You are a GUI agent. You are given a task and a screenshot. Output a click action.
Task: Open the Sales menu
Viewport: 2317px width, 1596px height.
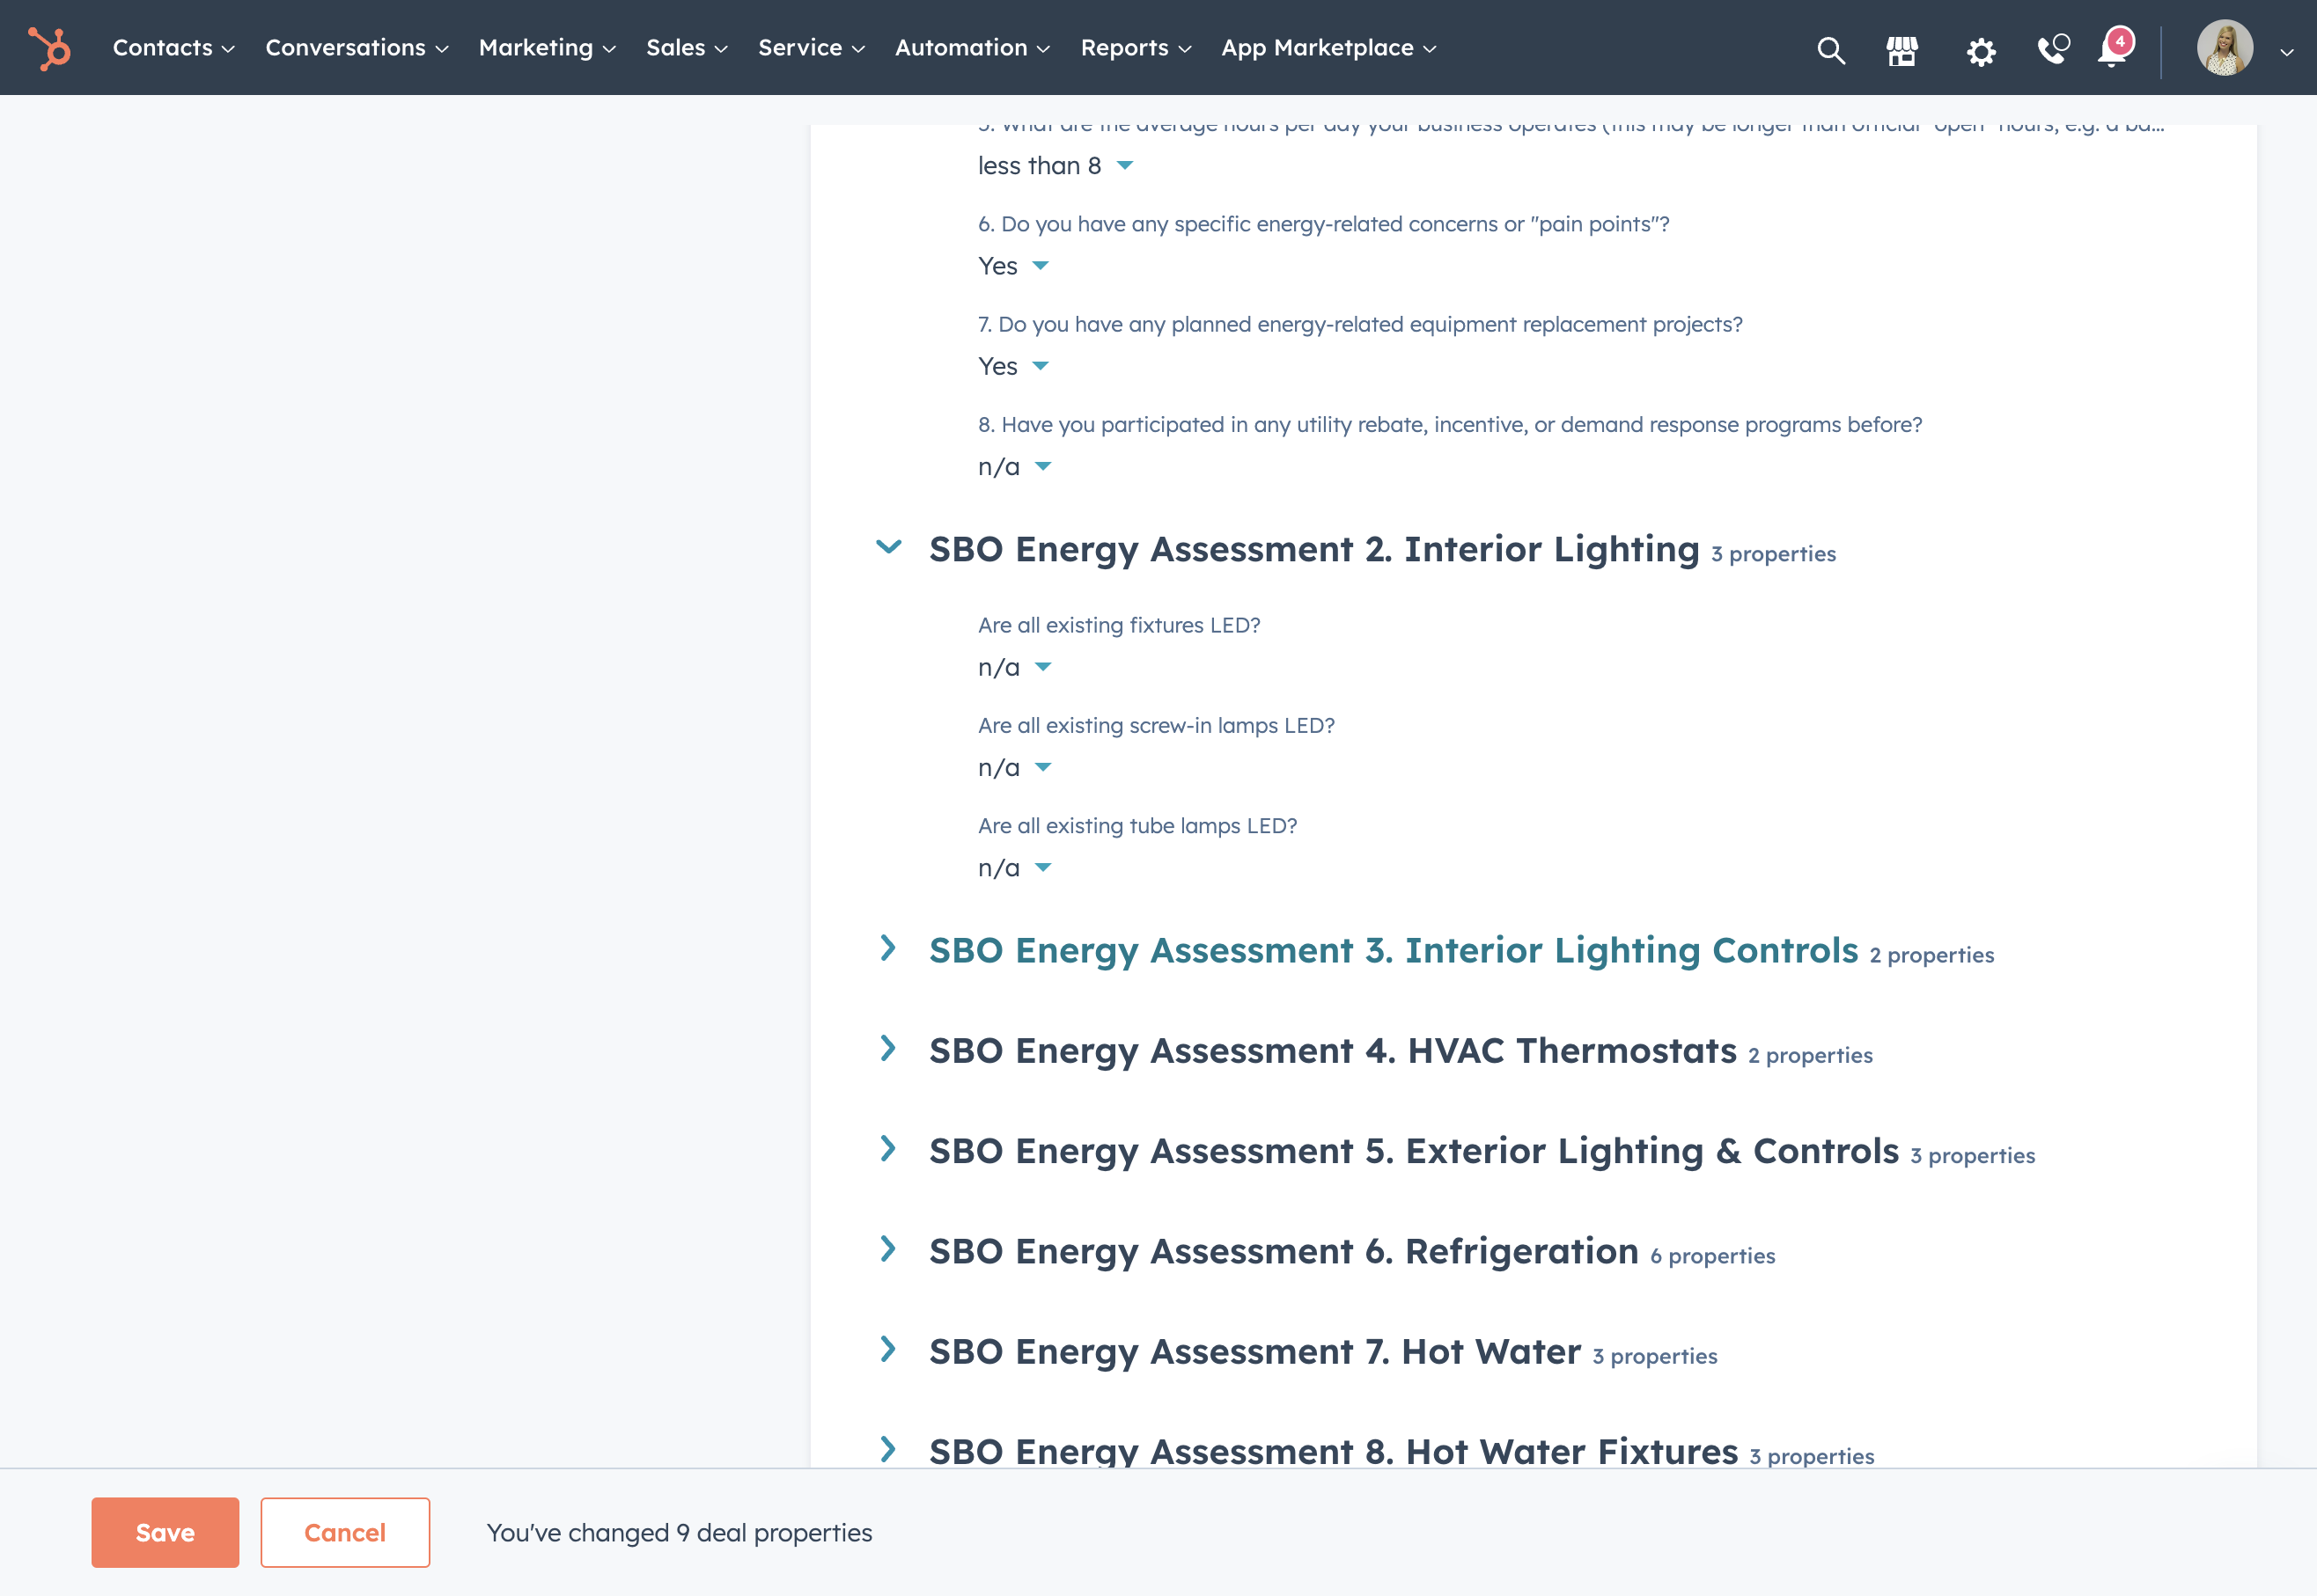click(x=688, y=48)
